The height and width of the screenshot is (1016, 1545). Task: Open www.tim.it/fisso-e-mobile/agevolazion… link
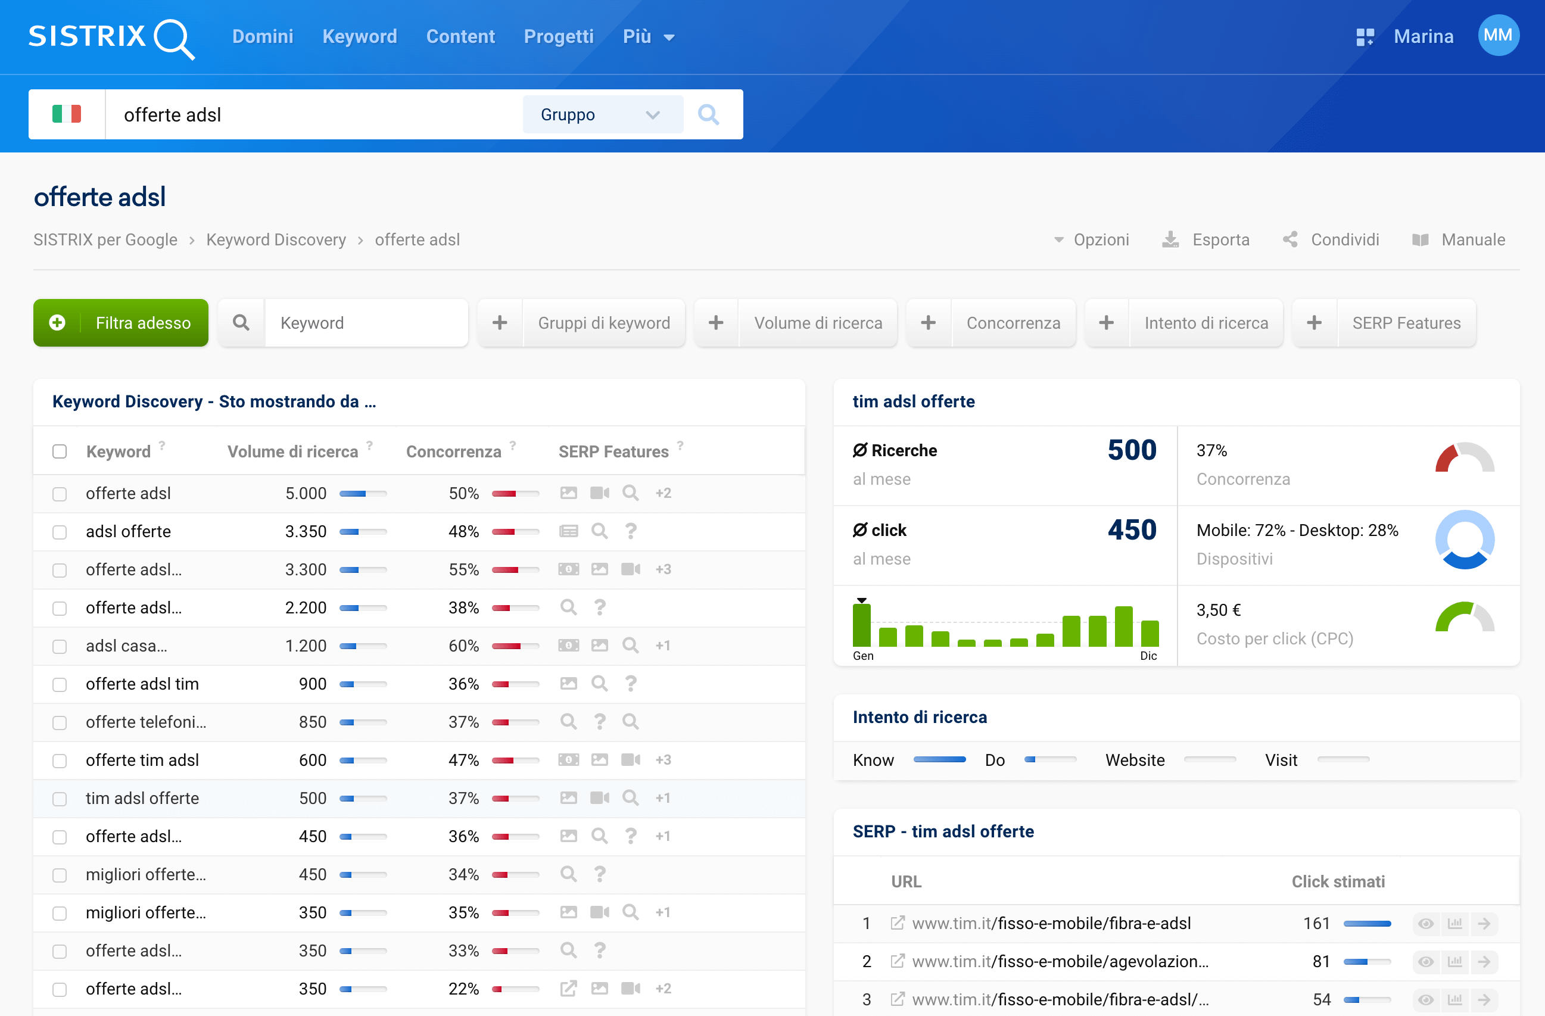coord(1060,961)
